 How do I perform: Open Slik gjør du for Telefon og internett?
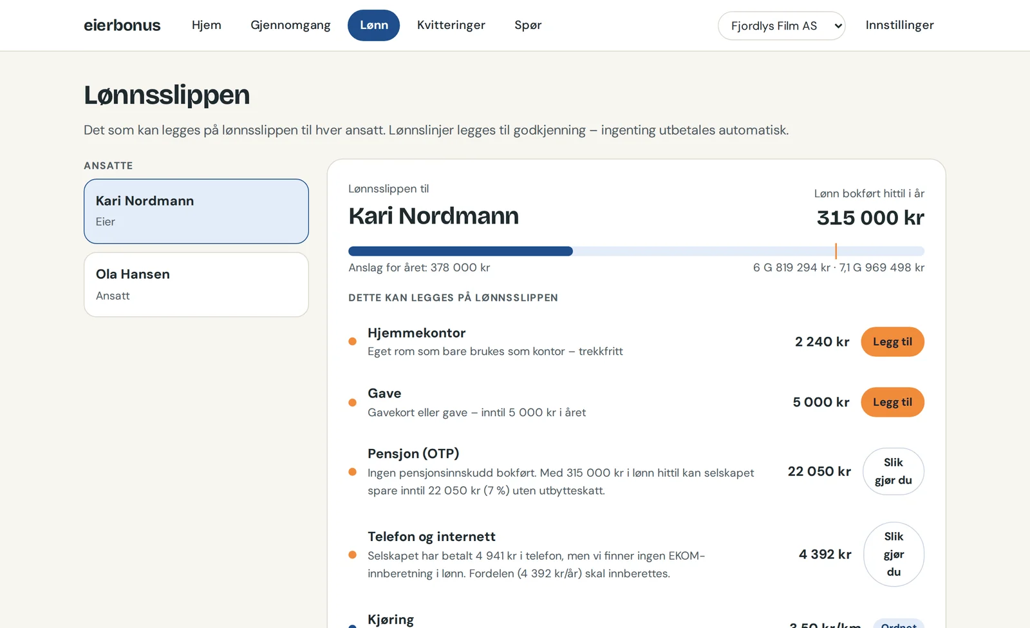[x=894, y=554]
